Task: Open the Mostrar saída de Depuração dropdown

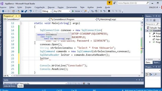Action: pyautogui.click(x=43, y=84)
